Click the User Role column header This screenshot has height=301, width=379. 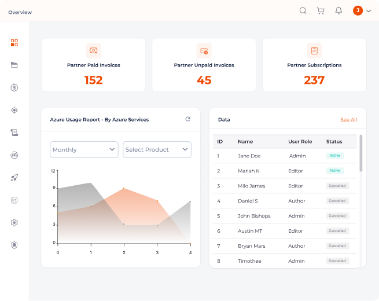(x=300, y=142)
